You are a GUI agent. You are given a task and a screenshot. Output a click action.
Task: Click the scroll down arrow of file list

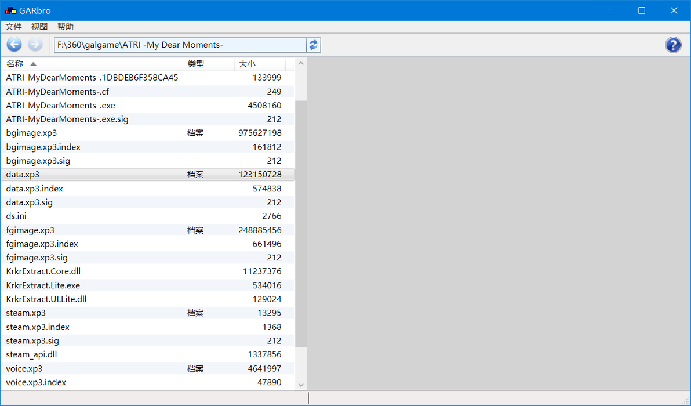[x=301, y=385]
